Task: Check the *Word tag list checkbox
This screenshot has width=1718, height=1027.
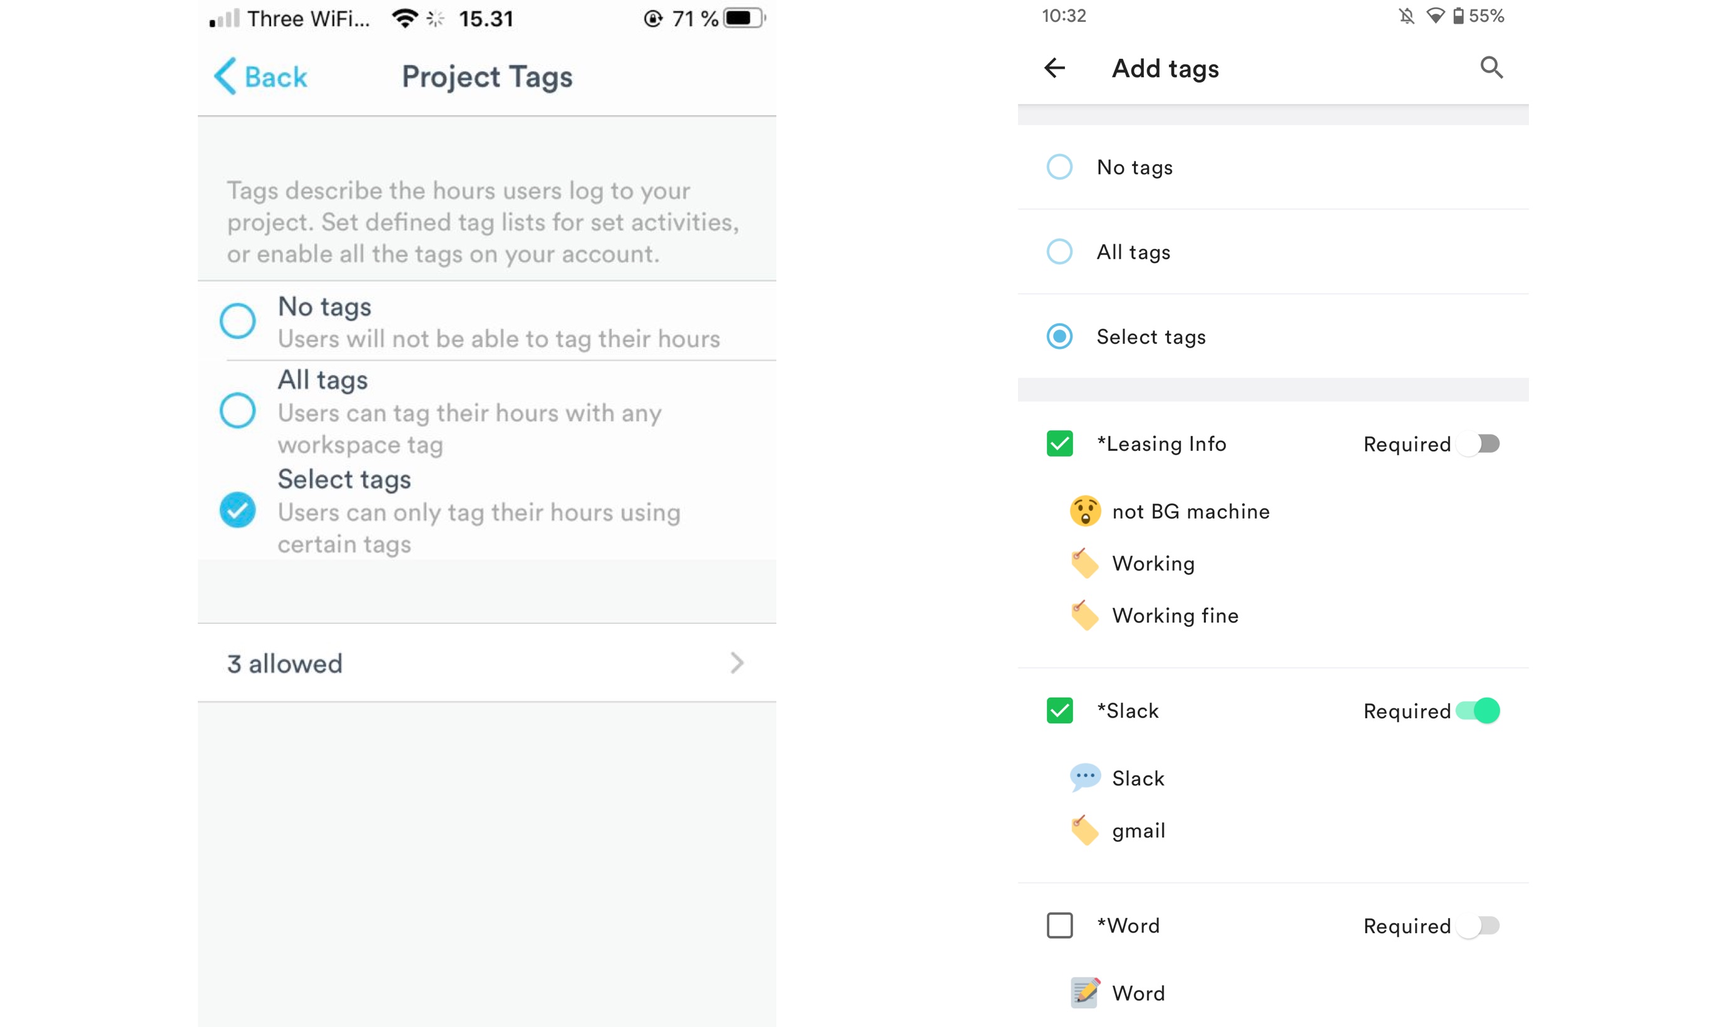Action: point(1059,926)
